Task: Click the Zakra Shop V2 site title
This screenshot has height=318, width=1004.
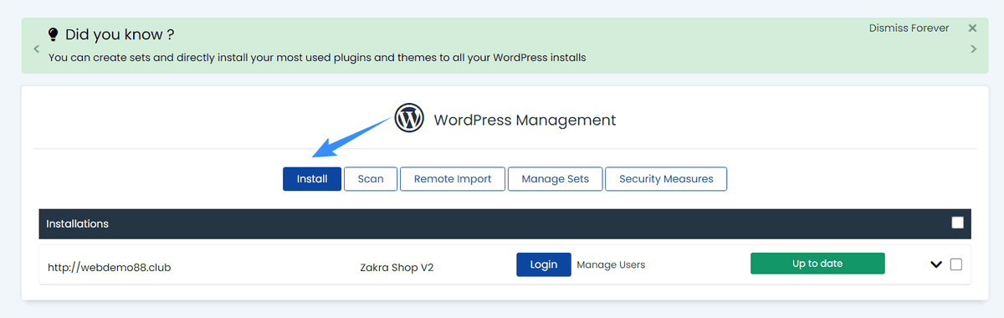Action: (397, 268)
